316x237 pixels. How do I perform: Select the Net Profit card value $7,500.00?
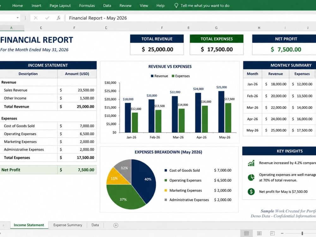286,49
